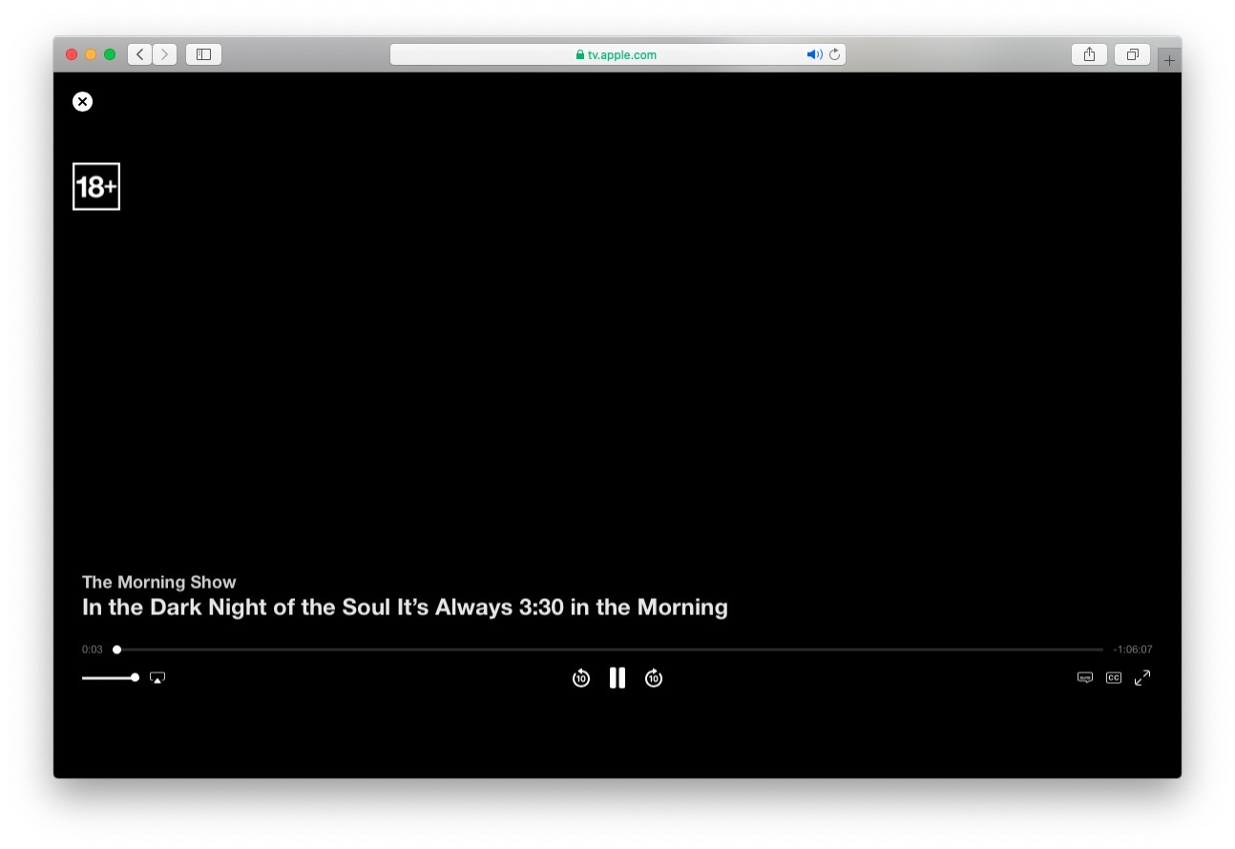Viewport: 1235px width, 849px height.
Task: Go back in Safari history
Action: [140, 54]
